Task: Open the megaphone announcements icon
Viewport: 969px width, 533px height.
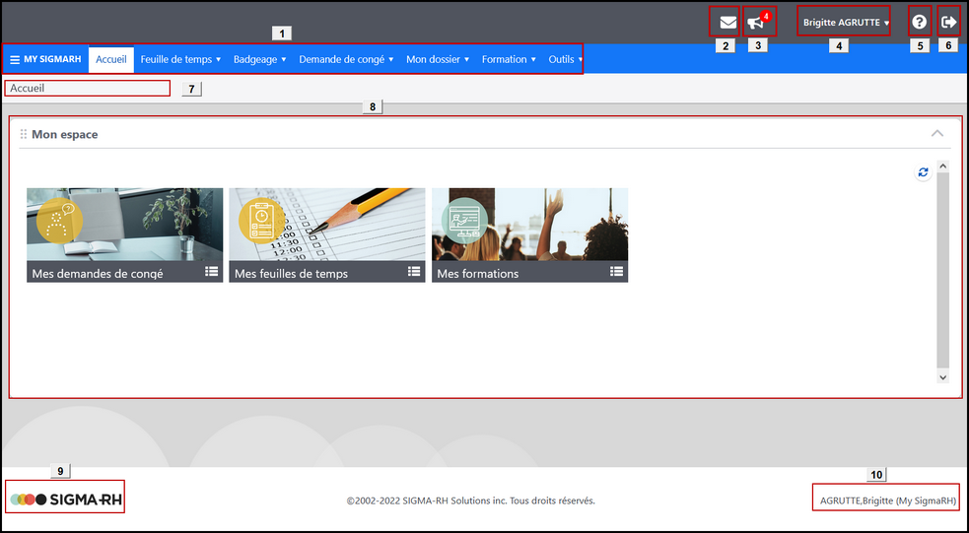Action: coord(756,23)
